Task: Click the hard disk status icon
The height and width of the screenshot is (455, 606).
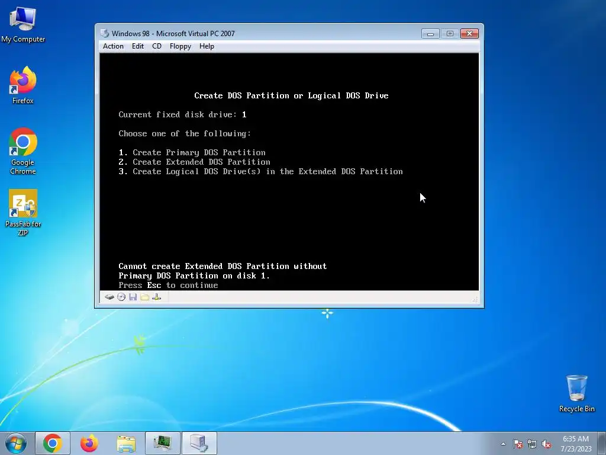Action: 109,297
